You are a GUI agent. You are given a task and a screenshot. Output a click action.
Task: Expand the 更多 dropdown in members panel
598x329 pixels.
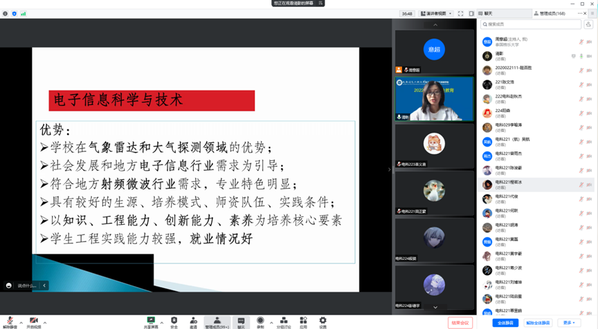[x=570, y=323]
